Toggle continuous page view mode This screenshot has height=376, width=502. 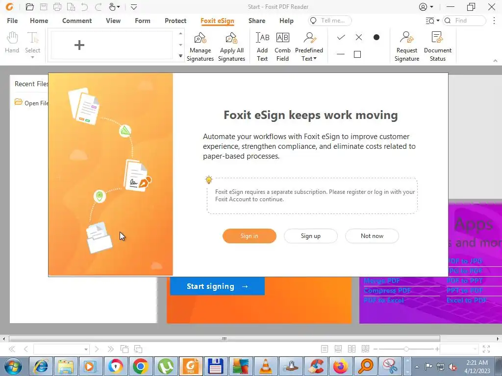click(338, 349)
